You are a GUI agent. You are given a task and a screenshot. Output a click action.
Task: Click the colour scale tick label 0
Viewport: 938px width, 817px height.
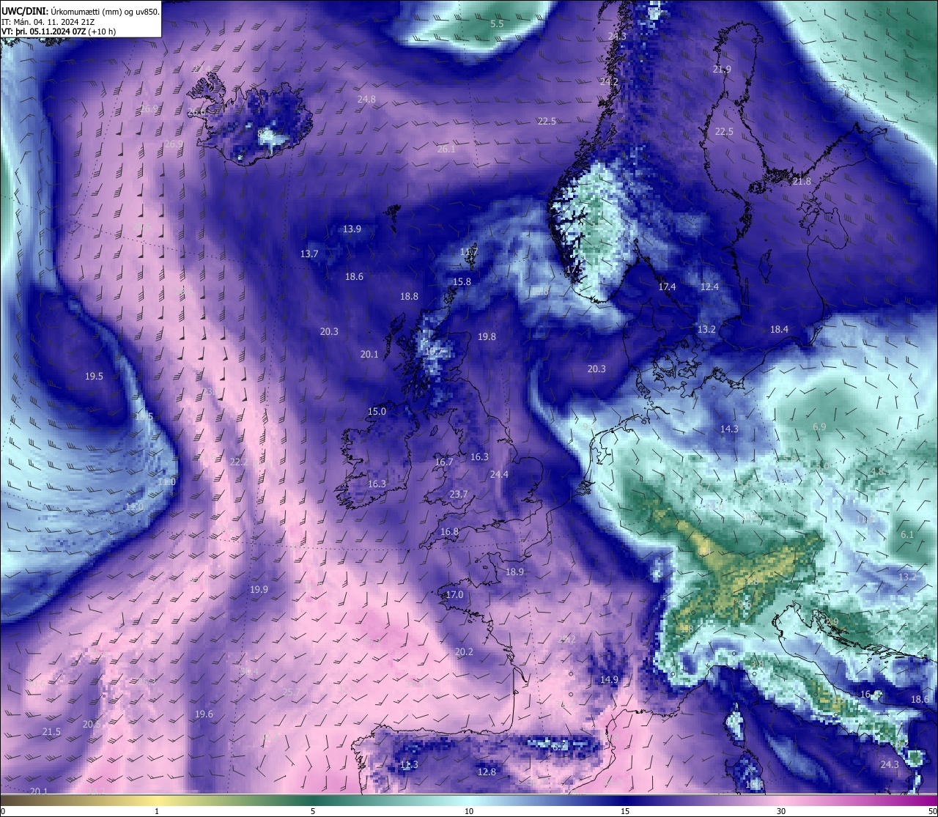[x=3, y=811]
